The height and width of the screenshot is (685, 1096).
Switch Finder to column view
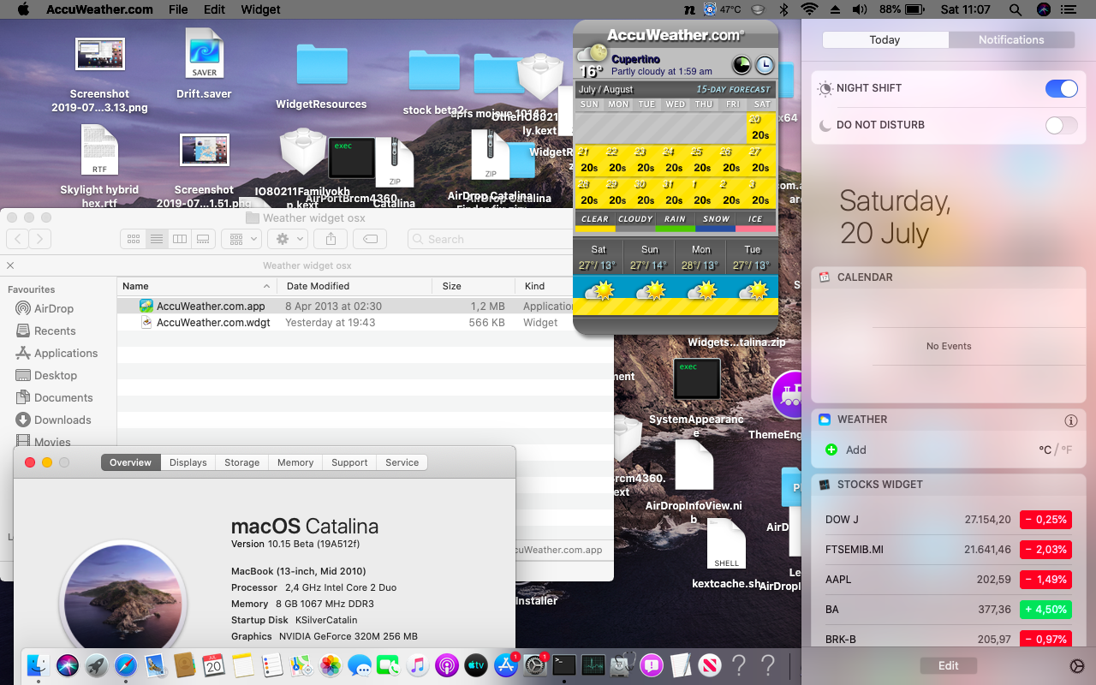point(179,239)
